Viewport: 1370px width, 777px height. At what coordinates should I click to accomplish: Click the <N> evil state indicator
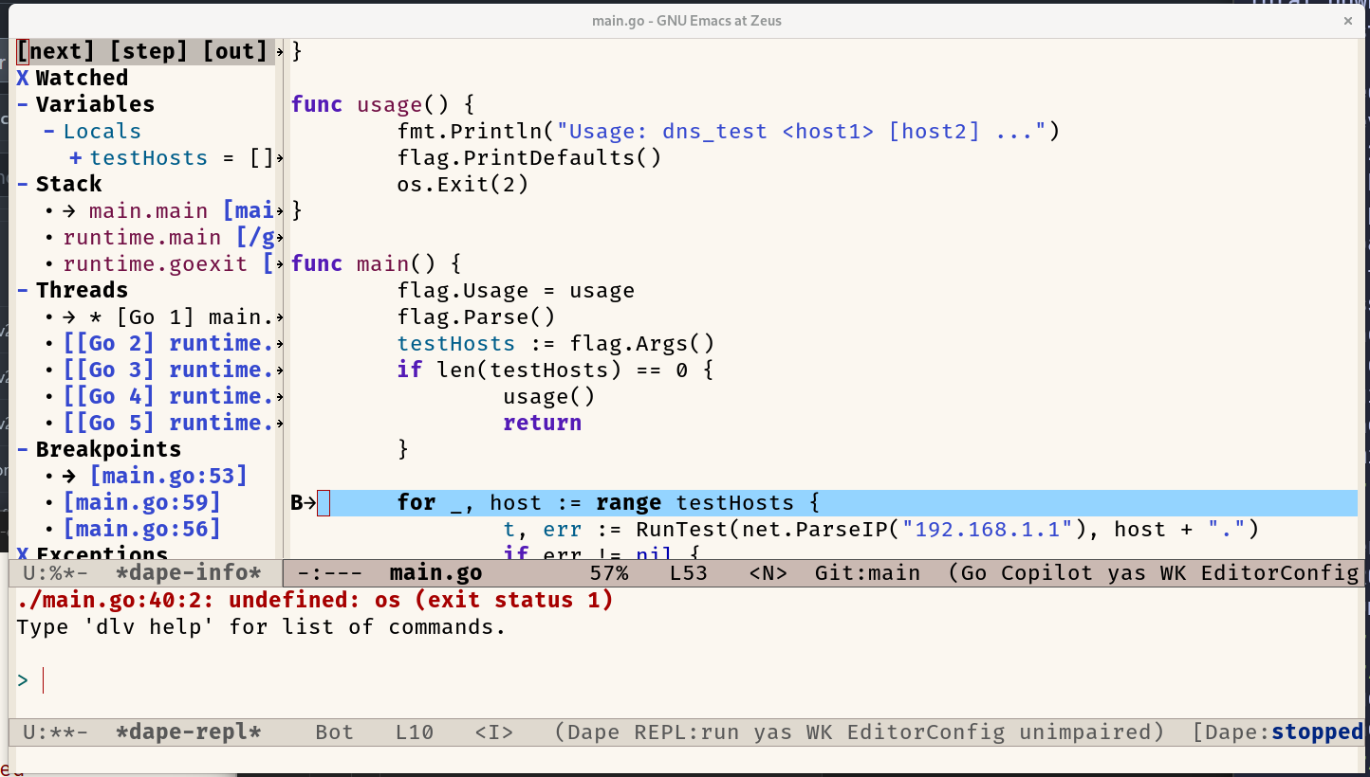coord(768,572)
